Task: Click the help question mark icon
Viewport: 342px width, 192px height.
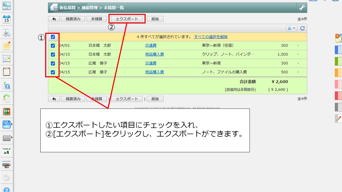Action: point(7,189)
